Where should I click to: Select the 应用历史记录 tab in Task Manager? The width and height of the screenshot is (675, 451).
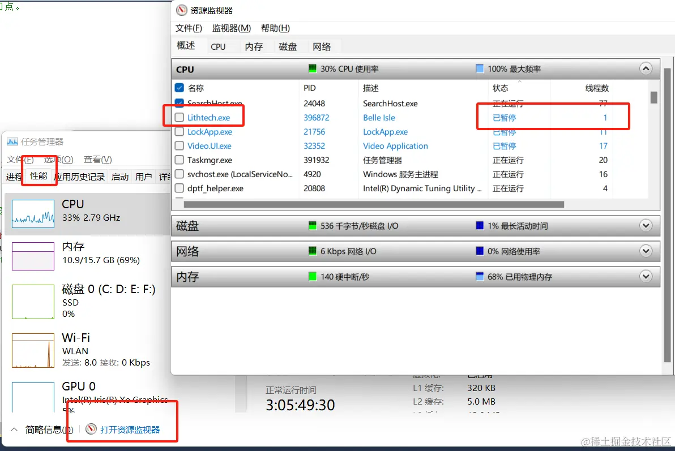80,177
